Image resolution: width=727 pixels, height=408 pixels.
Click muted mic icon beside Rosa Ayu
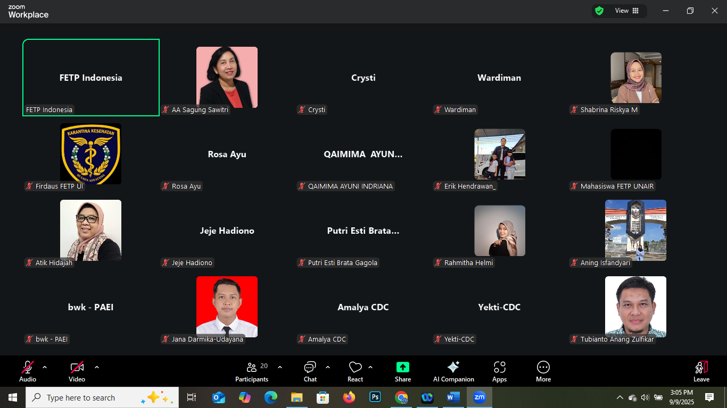pos(166,186)
